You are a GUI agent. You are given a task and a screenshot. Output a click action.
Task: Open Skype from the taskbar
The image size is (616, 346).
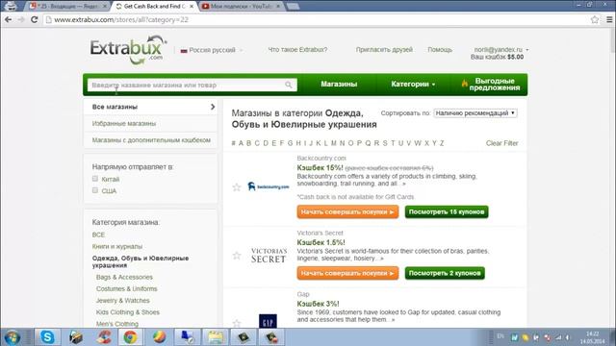tap(47, 337)
